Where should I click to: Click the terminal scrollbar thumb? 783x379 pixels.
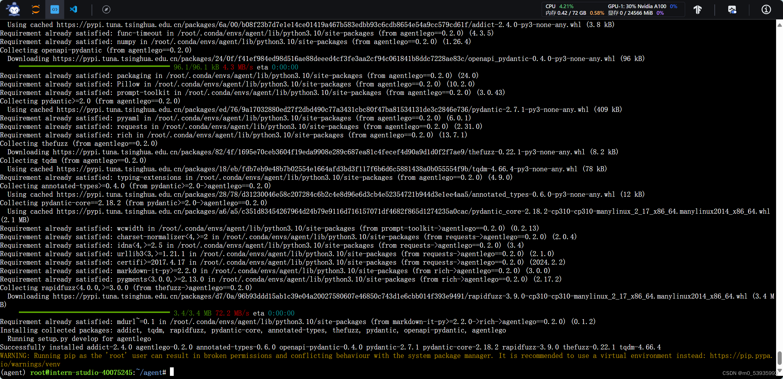point(780,358)
